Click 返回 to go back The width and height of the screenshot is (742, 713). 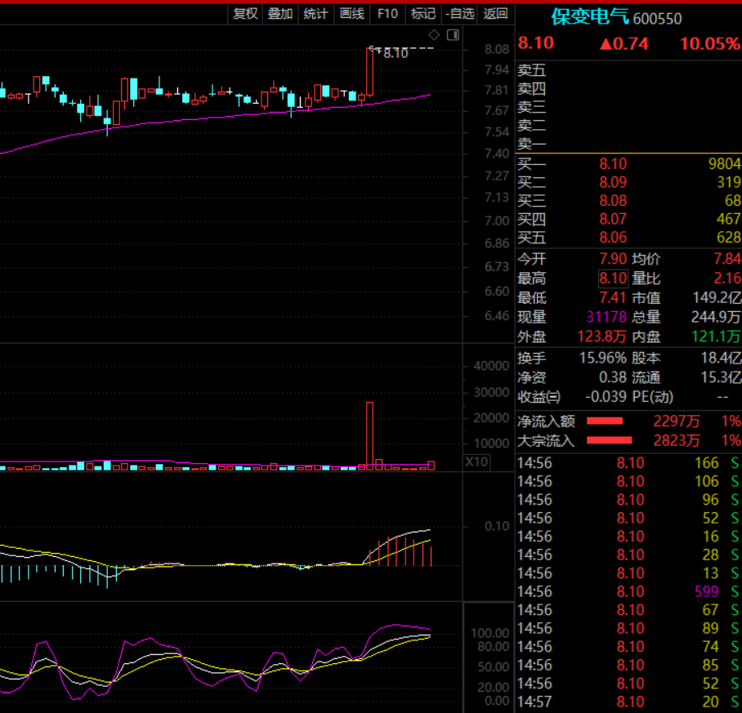495,14
